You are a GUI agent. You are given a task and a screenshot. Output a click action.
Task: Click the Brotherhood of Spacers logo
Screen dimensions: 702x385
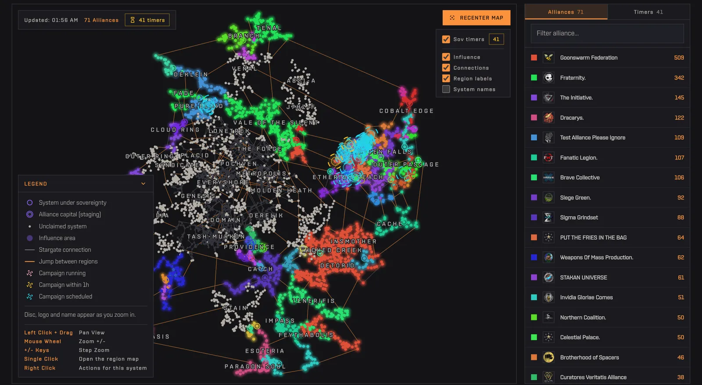click(x=548, y=357)
